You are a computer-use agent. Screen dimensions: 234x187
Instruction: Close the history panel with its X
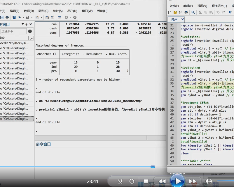pyautogui.click(x=31, y=24)
